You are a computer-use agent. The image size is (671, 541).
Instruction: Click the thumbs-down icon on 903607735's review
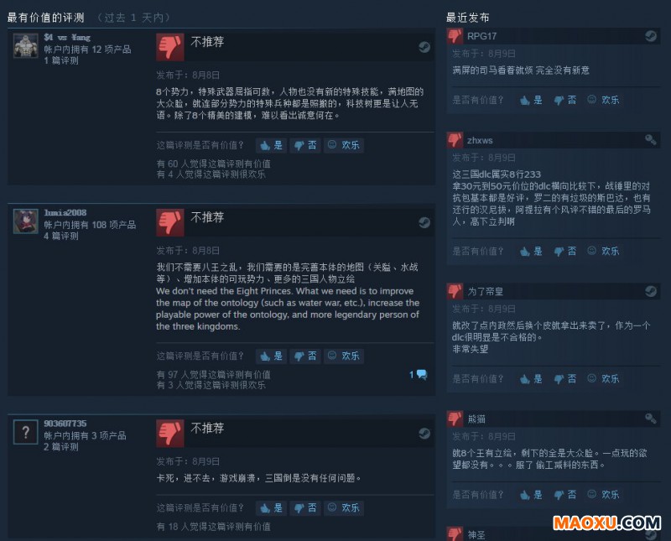pyautogui.click(x=170, y=433)
